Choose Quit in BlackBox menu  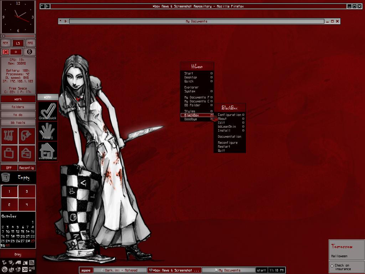tap(230, 151)
